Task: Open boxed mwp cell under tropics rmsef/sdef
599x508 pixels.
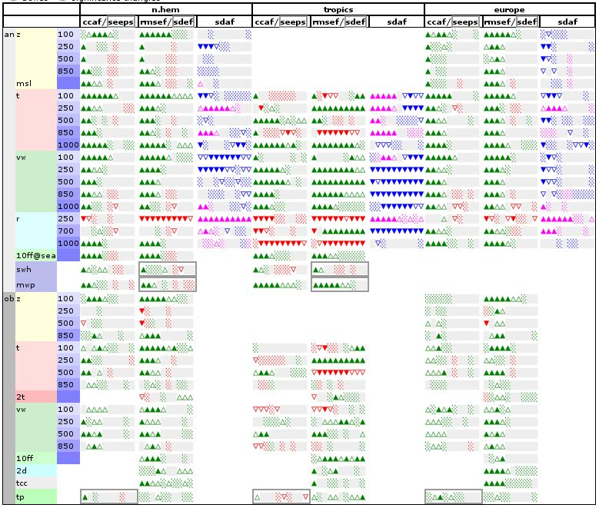Action: point(340,284)
